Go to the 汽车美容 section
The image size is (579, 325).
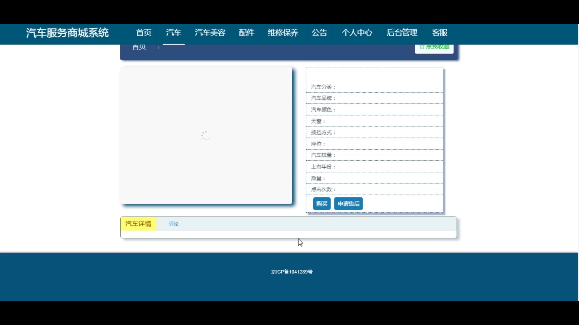click(x=210, y=32)
